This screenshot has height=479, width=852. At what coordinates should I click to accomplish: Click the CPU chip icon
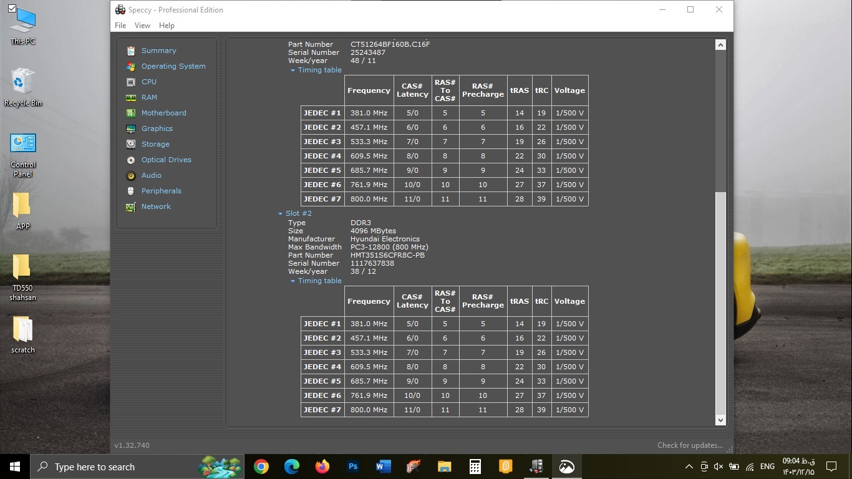(130, 82)
